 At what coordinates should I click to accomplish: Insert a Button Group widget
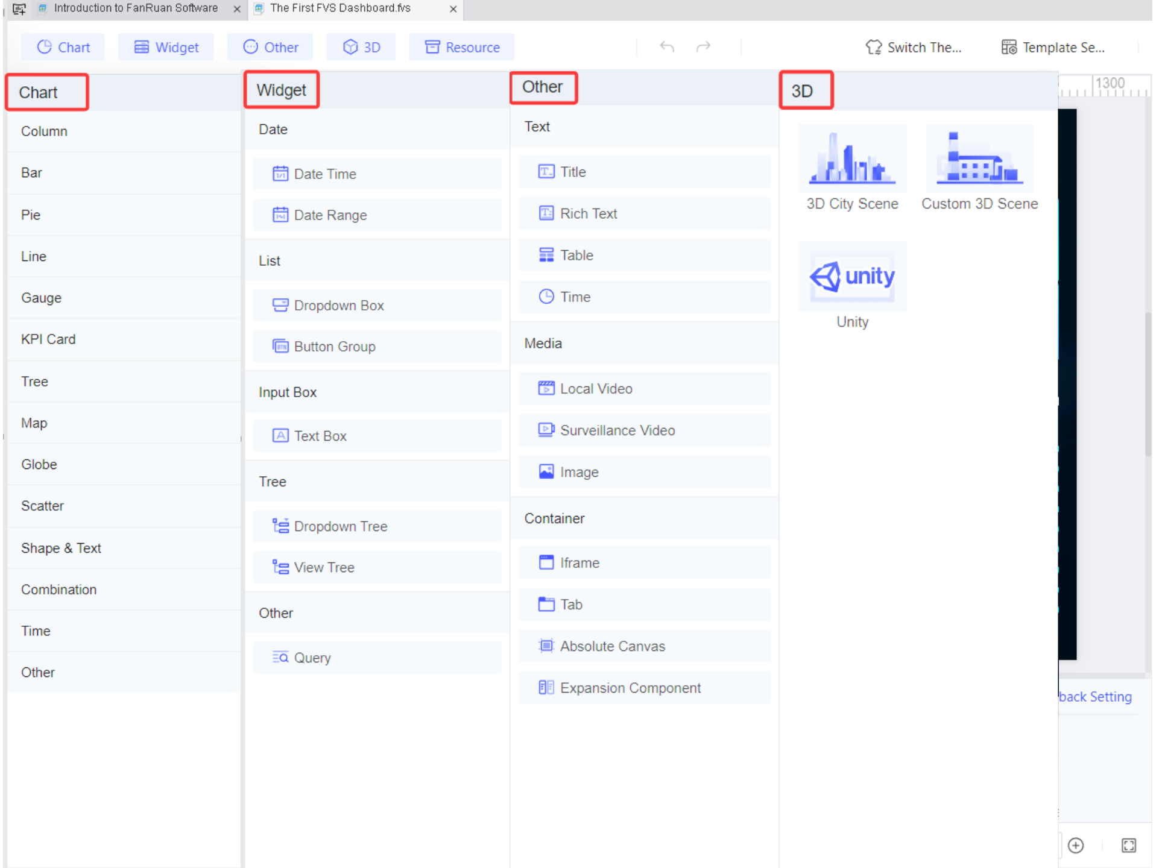[335, 347]
